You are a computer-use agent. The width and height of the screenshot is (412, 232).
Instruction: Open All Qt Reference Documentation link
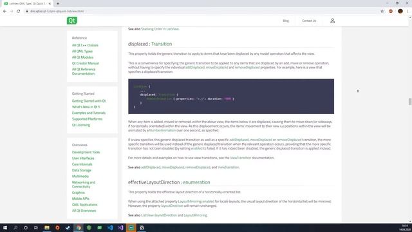84,72
